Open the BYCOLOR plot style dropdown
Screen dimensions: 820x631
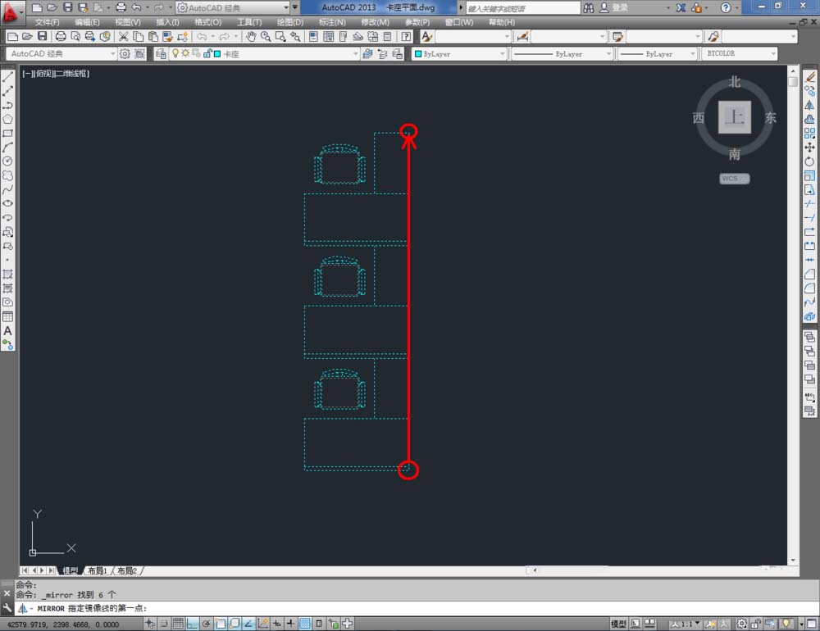[740, 54]
